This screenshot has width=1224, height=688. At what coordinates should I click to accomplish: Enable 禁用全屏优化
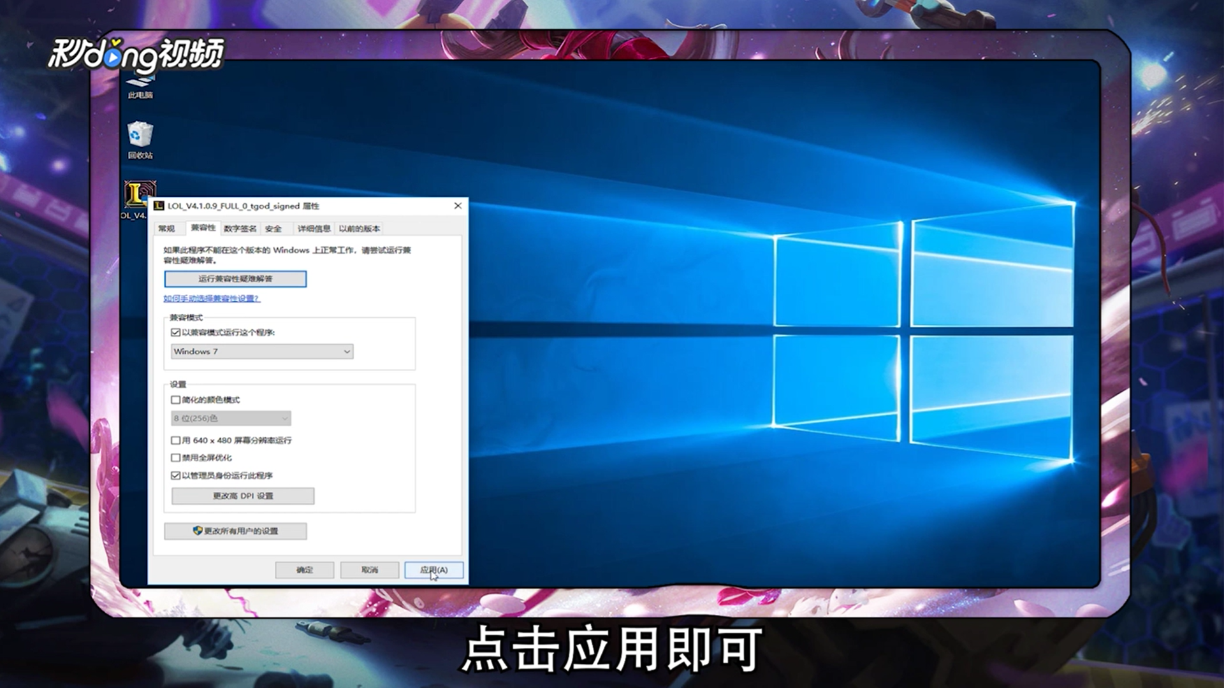click(x=175, y=457)
